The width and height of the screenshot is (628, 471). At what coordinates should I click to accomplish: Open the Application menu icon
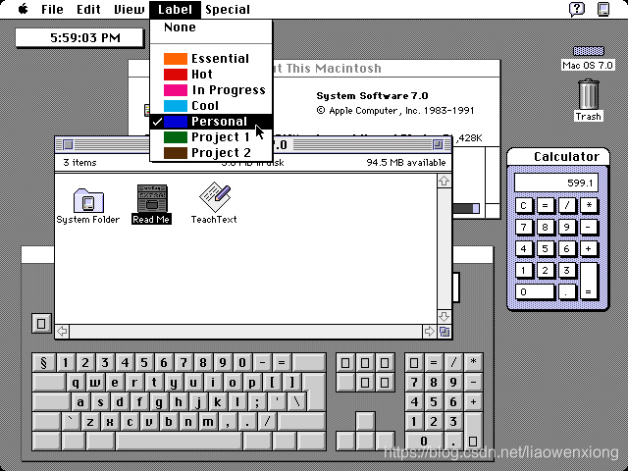pyautogui.click(x=603, y=9)
